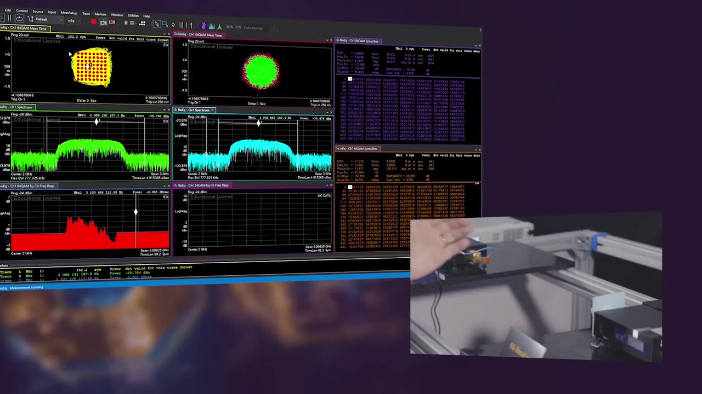
Task: Click the red recording stop icon
Action: [112, 22]
